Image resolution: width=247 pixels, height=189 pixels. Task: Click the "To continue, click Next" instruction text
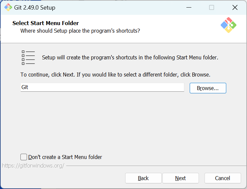point(115,75)
